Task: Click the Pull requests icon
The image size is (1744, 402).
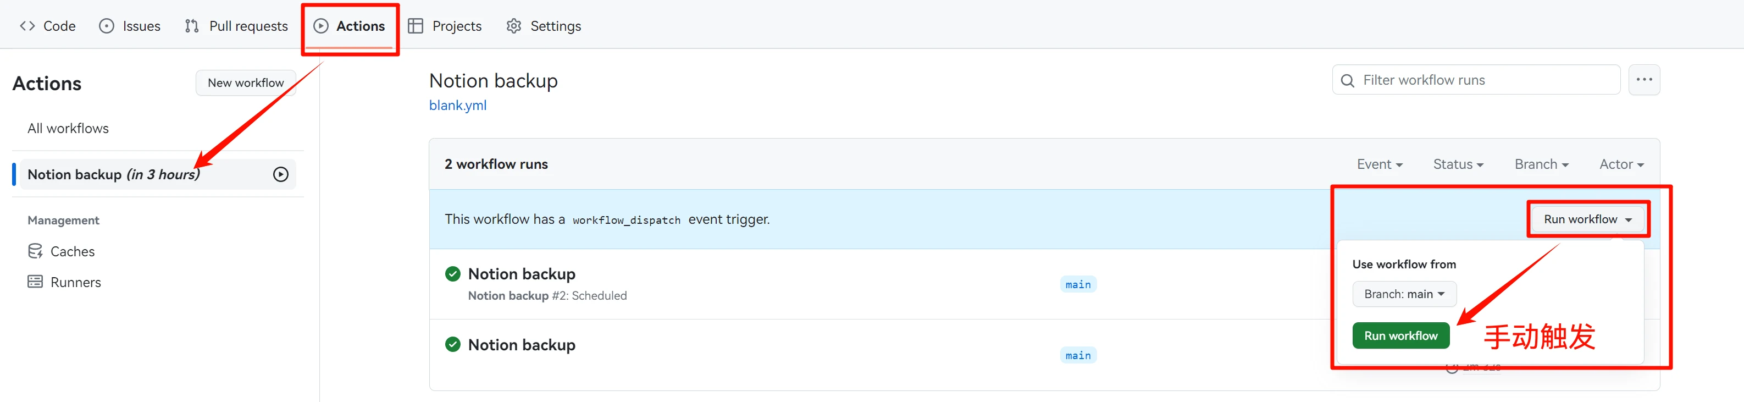Action: point(192,26)
